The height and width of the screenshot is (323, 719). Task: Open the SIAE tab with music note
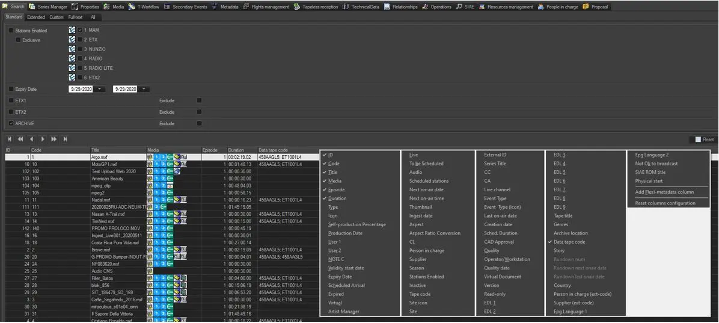pos(465,7)
